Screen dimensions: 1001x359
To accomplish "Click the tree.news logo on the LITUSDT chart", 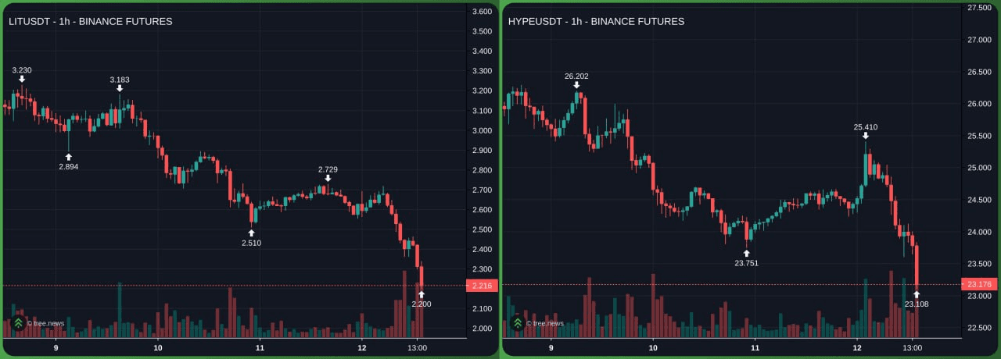I will point(18,322).
